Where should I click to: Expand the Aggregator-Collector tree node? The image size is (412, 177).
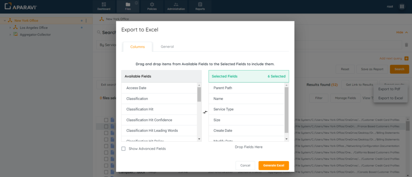10,34
